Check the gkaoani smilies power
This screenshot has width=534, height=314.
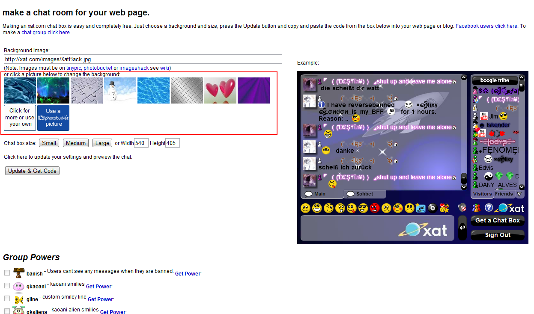coord(7,286)
